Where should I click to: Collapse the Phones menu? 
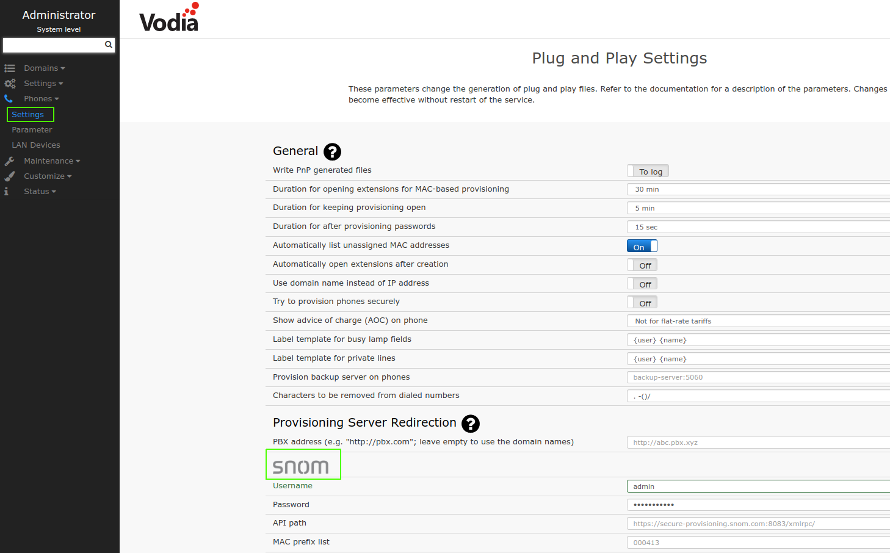tap(42, 99)
